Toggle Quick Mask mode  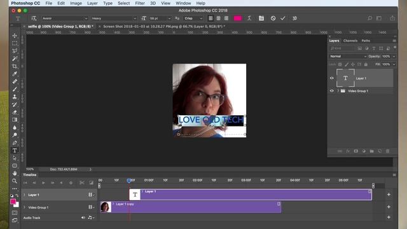pos(15,212)
